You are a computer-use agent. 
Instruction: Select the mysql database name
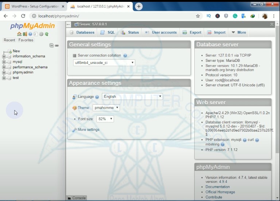point(17,62)
